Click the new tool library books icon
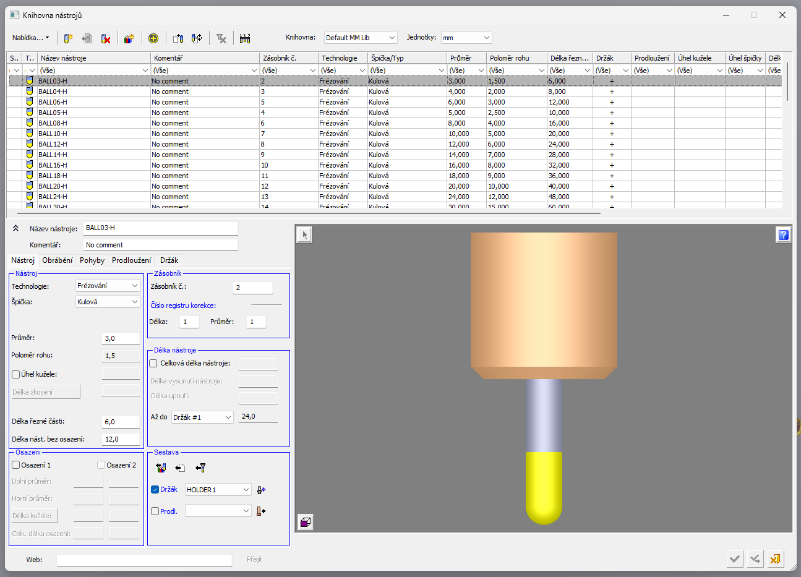The height and width of the screenshot is (577, 801). [x=129, y=38]
